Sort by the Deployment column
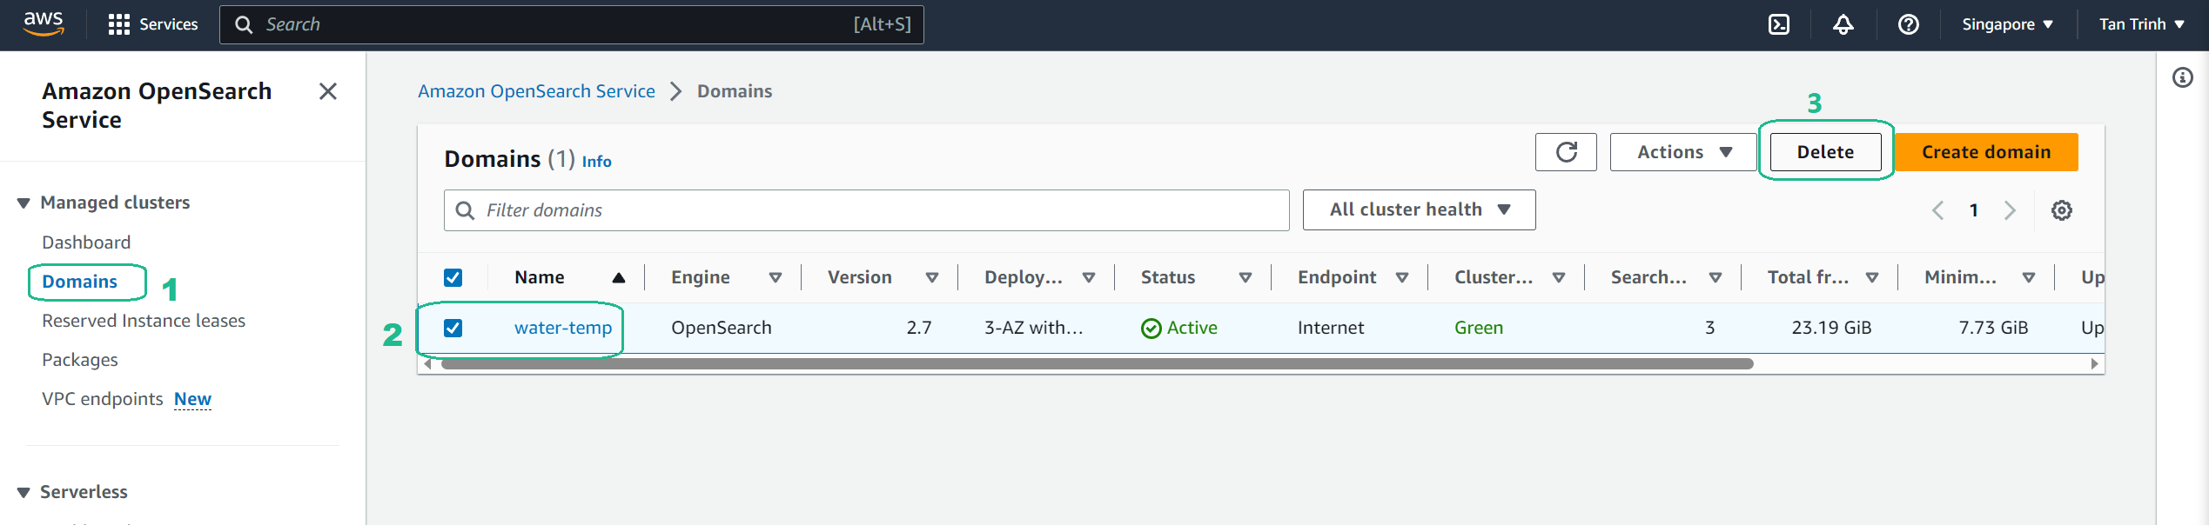 point(1088,278)
